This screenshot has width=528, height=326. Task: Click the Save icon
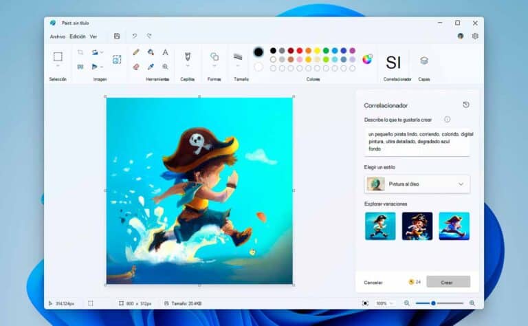point(117,36)
